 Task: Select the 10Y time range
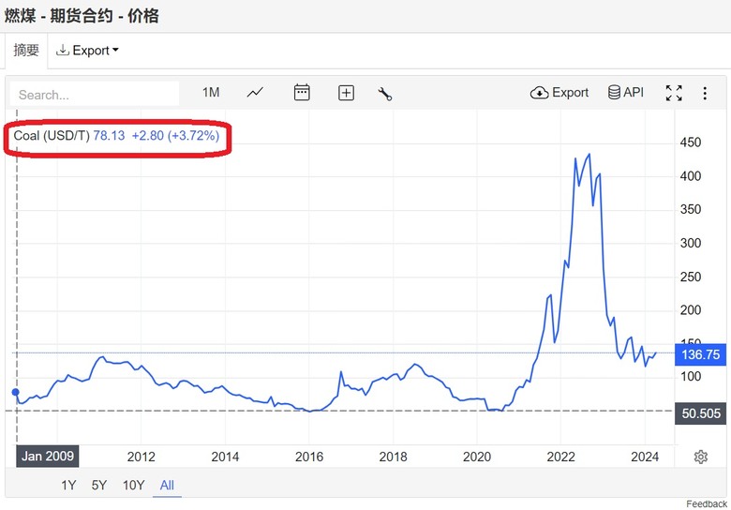point(133,486)
